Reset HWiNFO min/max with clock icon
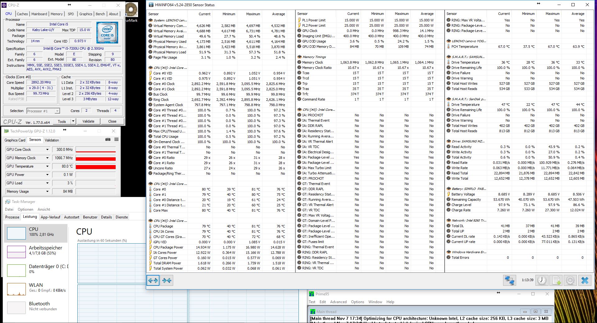The height and width of the screenshot is (323, 597). coord(542,280)
